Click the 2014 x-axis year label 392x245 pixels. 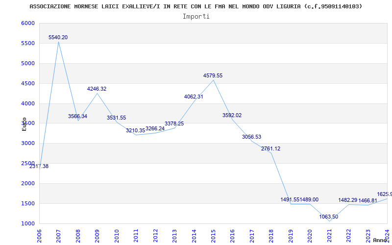click(x=194, y=235)
